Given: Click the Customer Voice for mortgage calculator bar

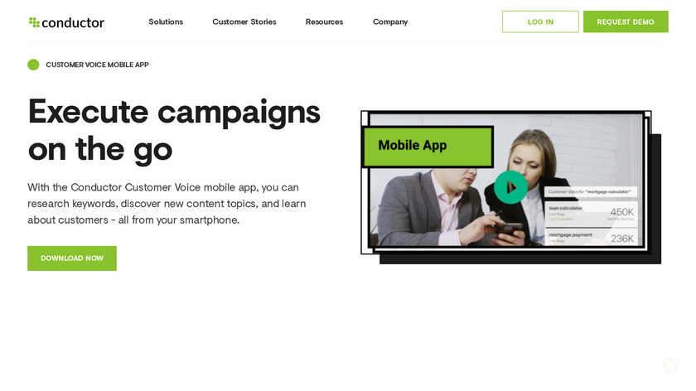Looking at the screenshot, I should [x=591, y=191].
